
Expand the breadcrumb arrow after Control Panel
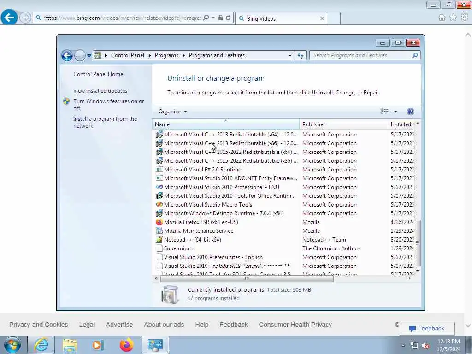tap(150, 55)
